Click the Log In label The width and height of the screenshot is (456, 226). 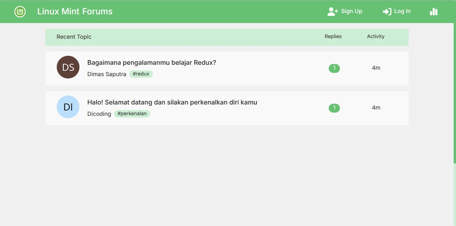coord(402,11)
